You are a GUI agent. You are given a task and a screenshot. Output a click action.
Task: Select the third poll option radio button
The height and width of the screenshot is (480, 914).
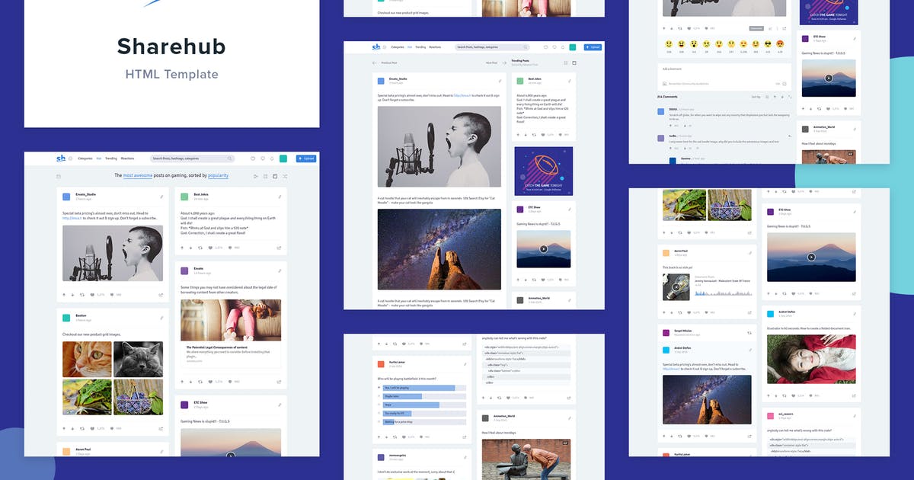(380, 405)
